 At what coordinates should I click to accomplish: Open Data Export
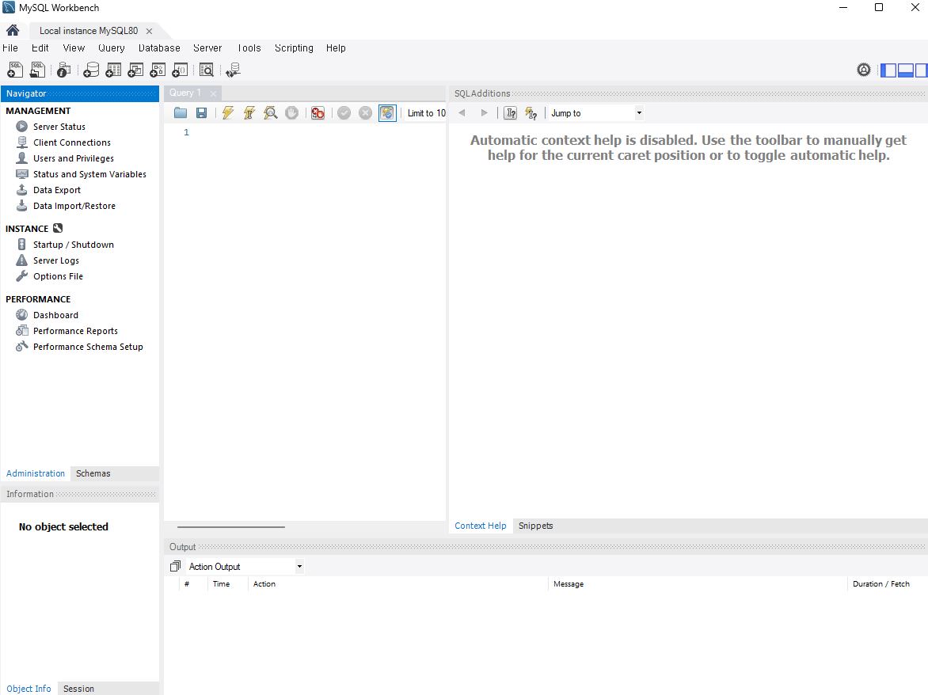pos(57,190)
